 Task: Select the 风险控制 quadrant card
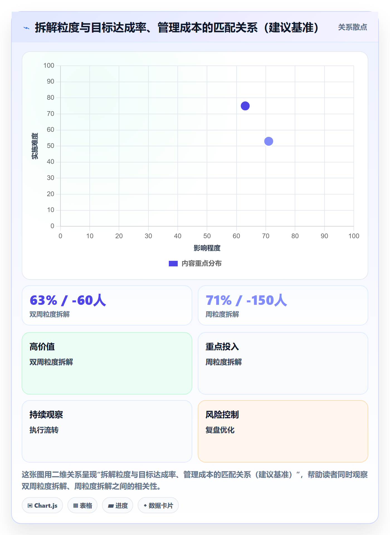coord(283,431)
